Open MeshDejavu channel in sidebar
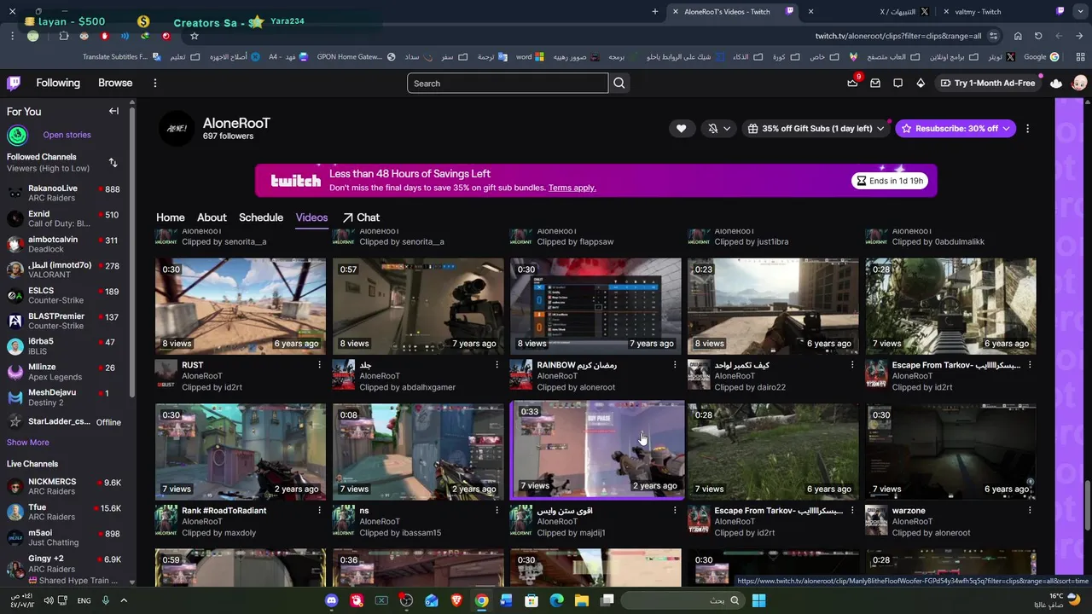Viewport: 1092px width, 614px height. [x=64, y=397]
